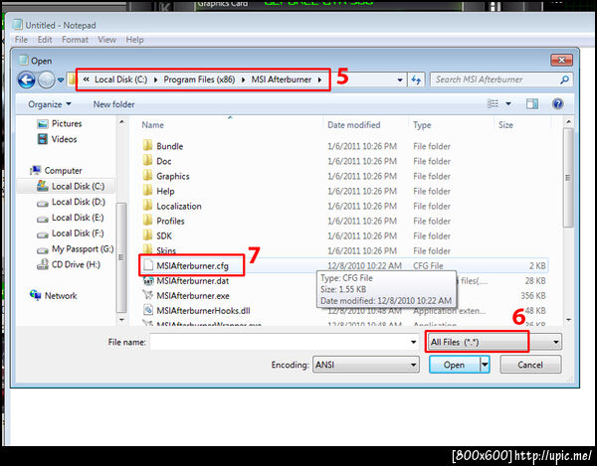Open the Open button's split dropdown arrow
Viewport: 597px width, 466px height.
coord(485,365)
